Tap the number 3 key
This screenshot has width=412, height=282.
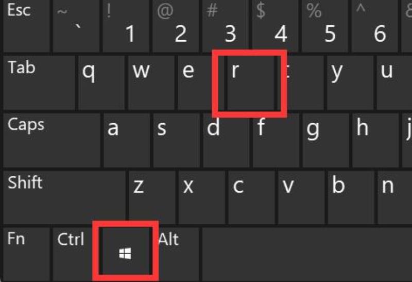click(226, 26)
